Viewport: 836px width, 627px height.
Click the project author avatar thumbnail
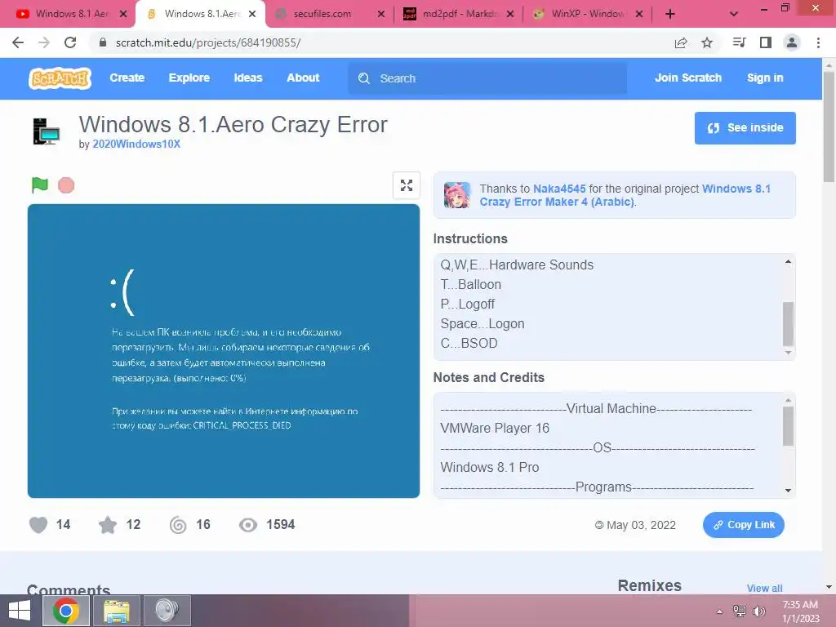(47, 131)
